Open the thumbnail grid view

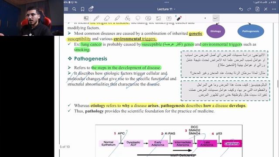pos(66,9)
